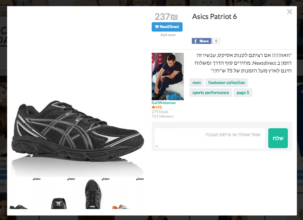Select the 'sports performance' tag
303x220 pixels.
tap(211, 93)
